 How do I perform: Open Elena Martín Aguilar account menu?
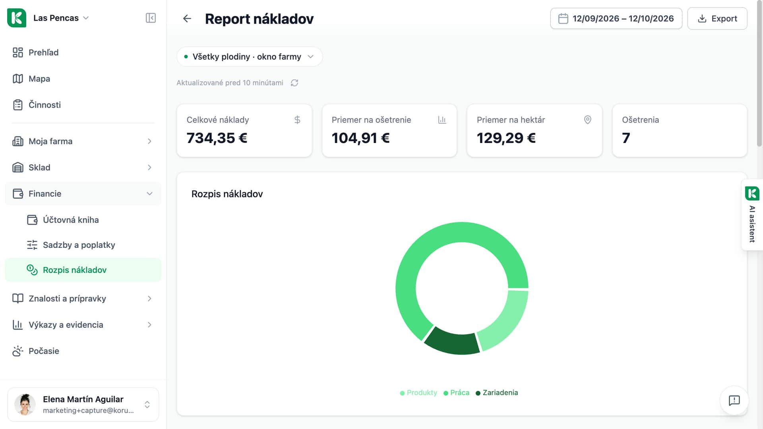click(83, 404)
